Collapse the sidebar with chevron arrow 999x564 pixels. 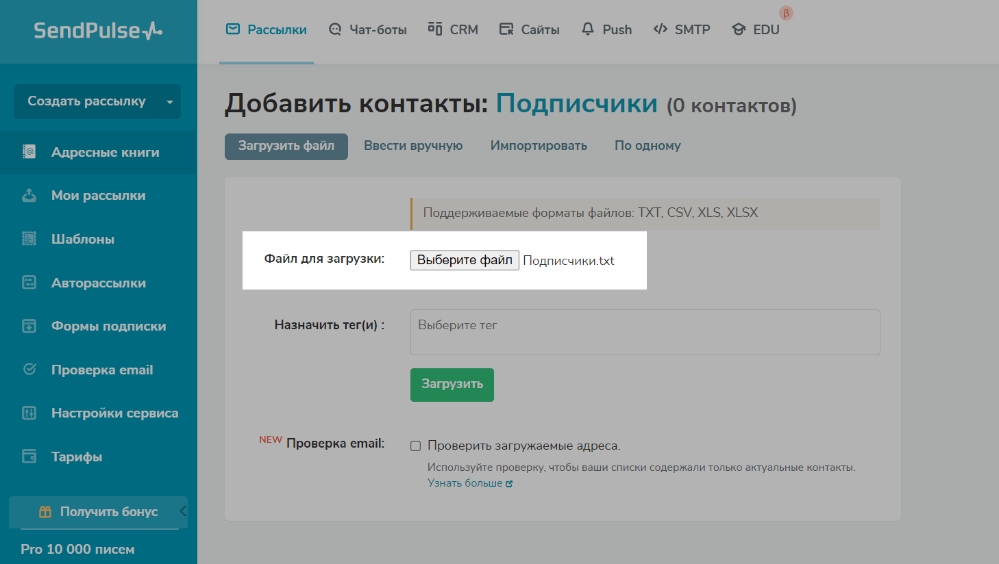pyautogui.click(x=183, y=511)
